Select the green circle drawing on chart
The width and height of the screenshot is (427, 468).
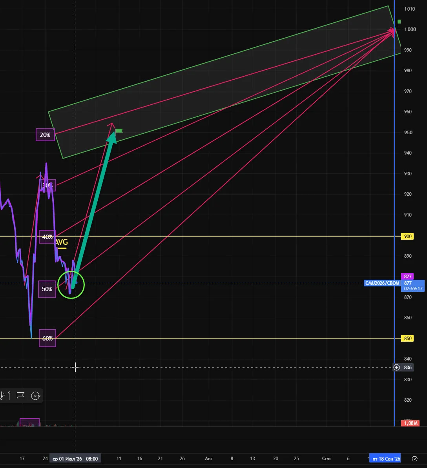point(71,285)
